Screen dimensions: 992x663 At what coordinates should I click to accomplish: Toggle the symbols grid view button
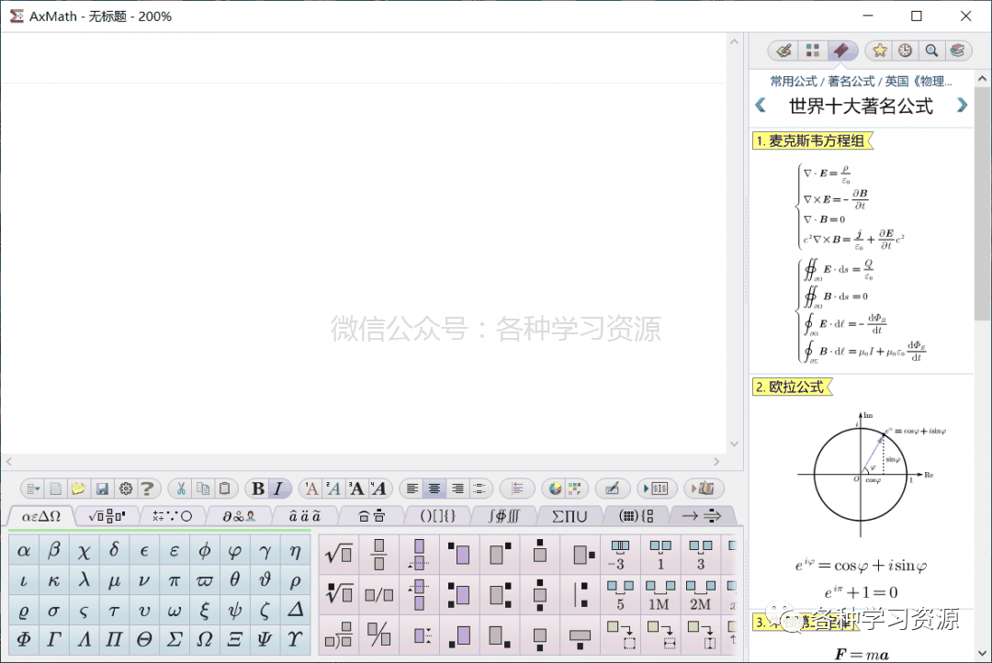click(x=812, y=51)
